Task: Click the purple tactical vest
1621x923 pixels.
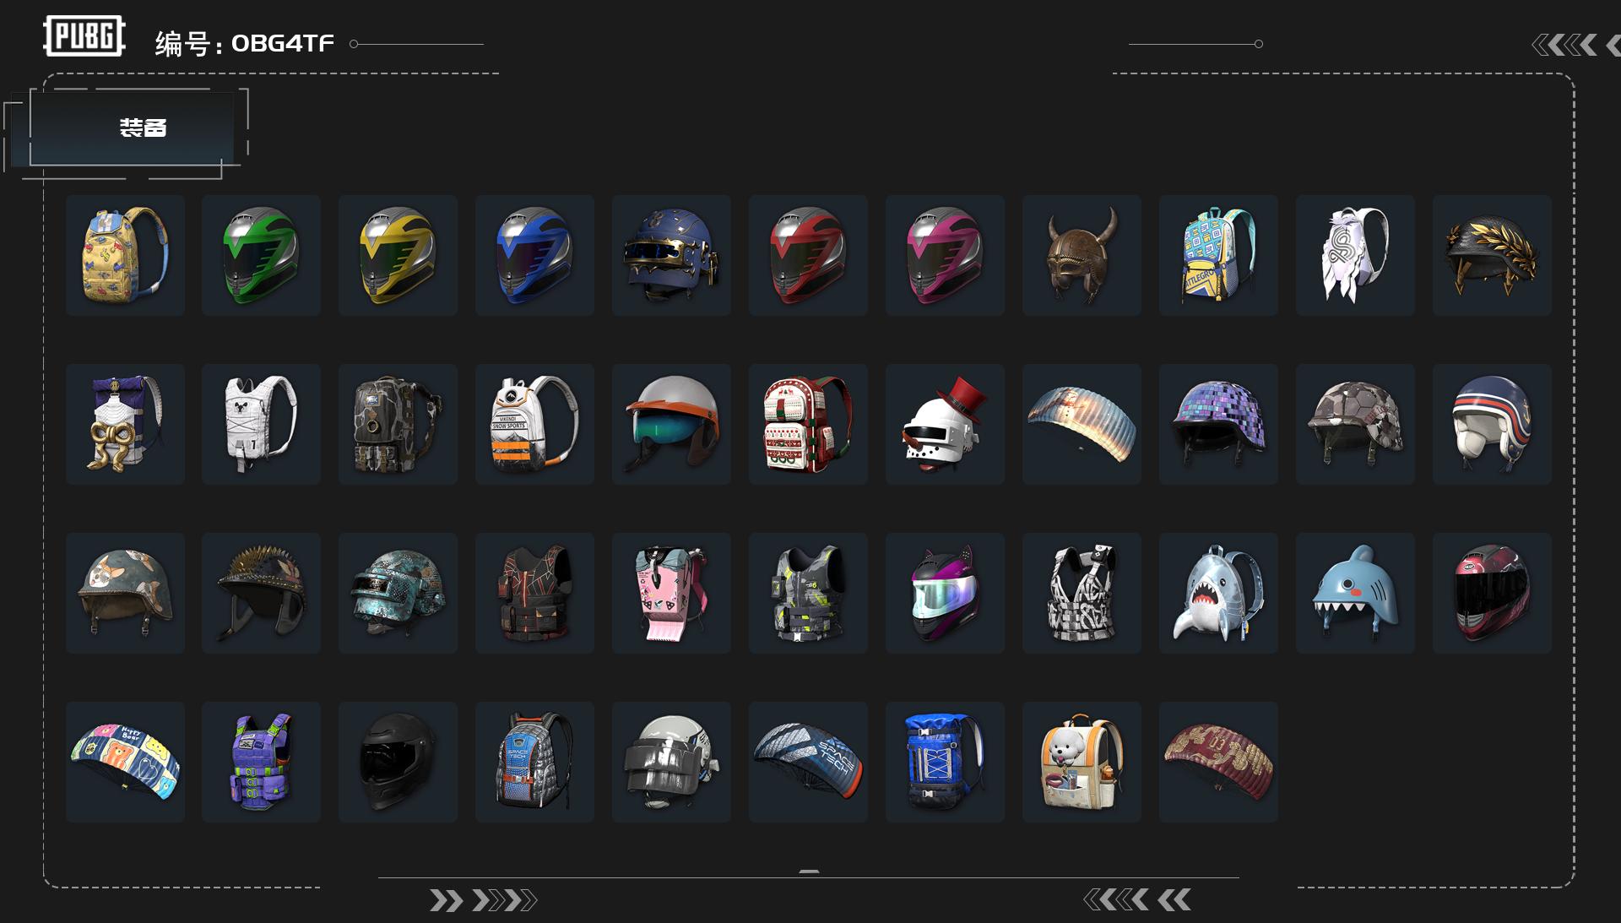Action: click(x=261, y=762)
